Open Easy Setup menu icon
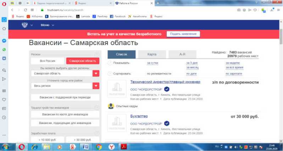The height and width of the screenshot is (151, 283). tap(279, 10)
